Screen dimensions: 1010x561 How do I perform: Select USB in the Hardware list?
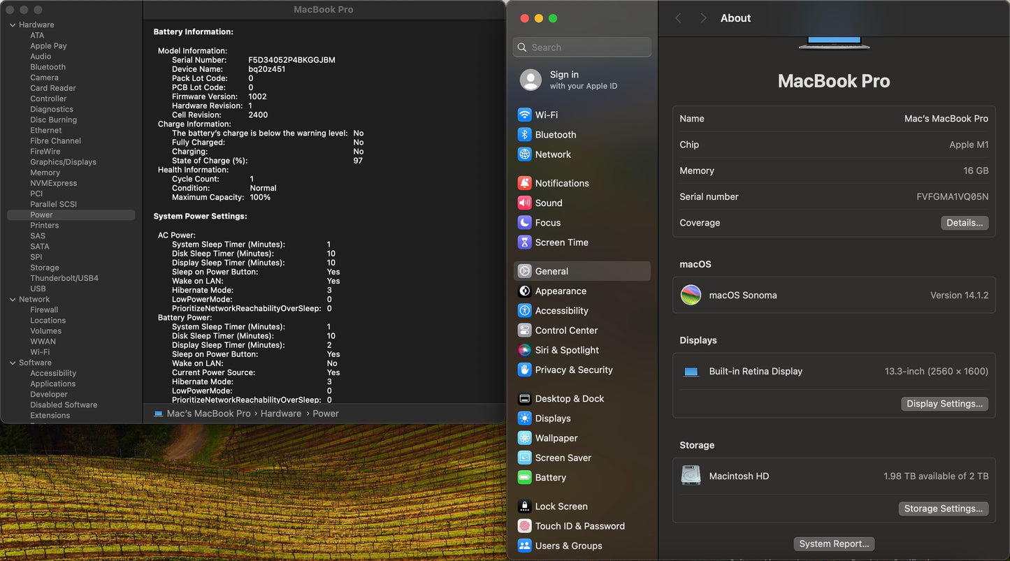tap(38, 289)
